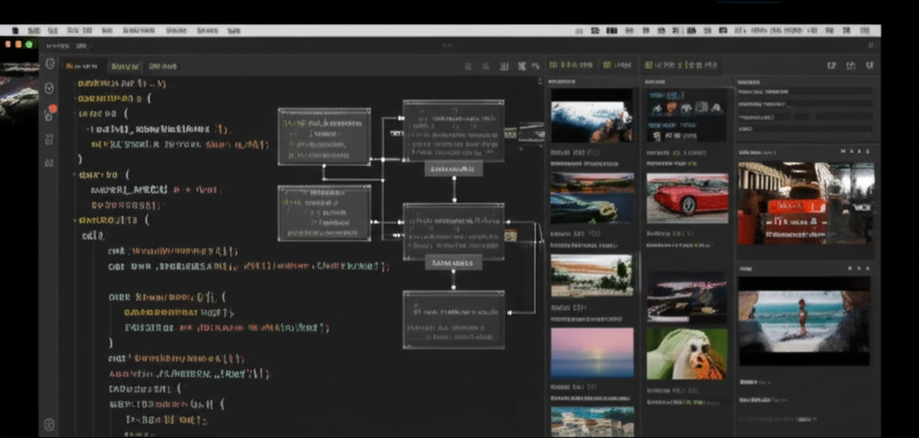The width and height of the screenshot is (919, 438).
Task: Open the pink sunset thumbnail
Action: 591,352
